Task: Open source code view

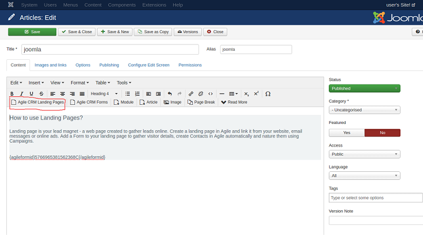Action: [210, 94]
